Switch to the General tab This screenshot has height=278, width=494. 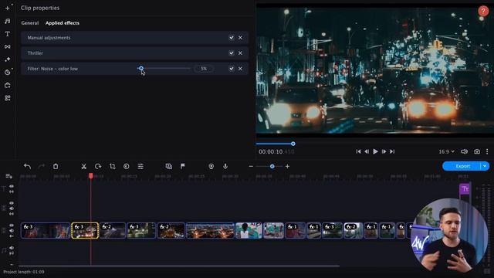pos(30,23)
